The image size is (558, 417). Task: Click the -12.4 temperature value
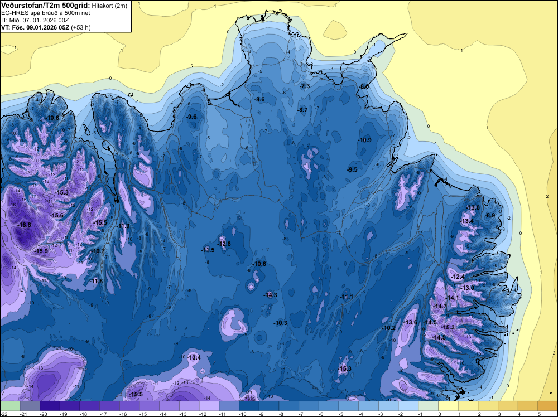click(x=458, y=277)
